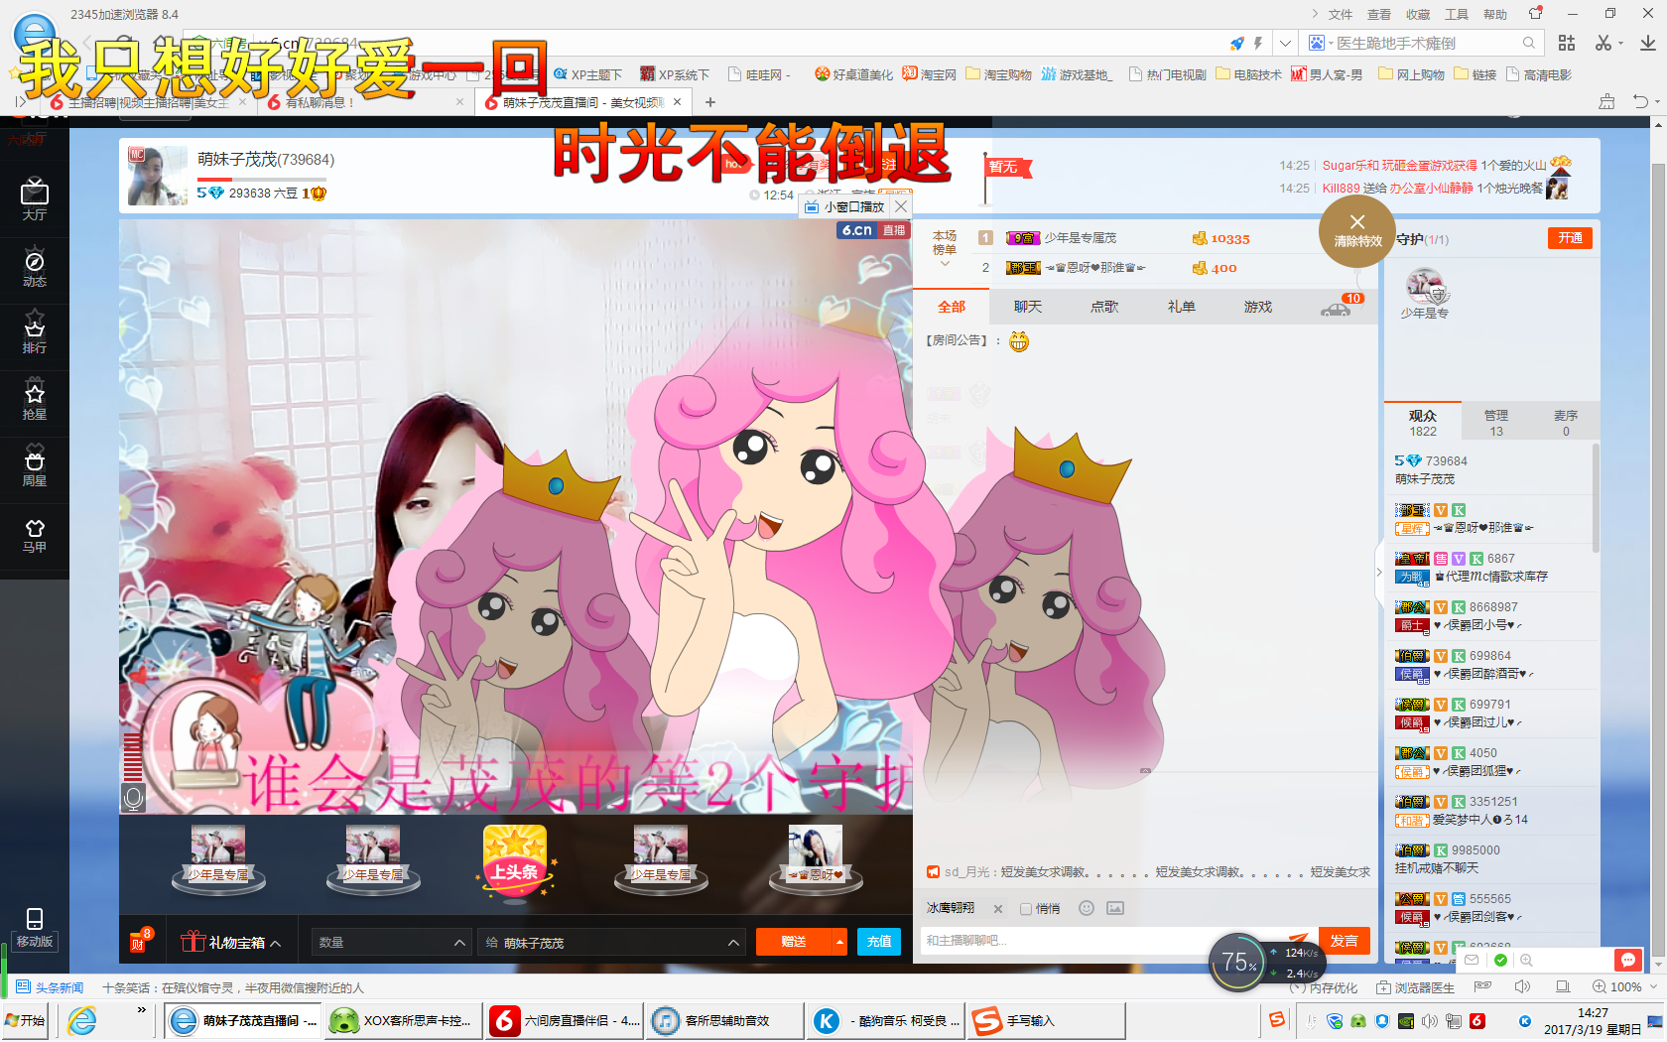Screen dimensions: 1667x1042
Task: Click the blue 充值 recharge button
Action: point(879,942)
